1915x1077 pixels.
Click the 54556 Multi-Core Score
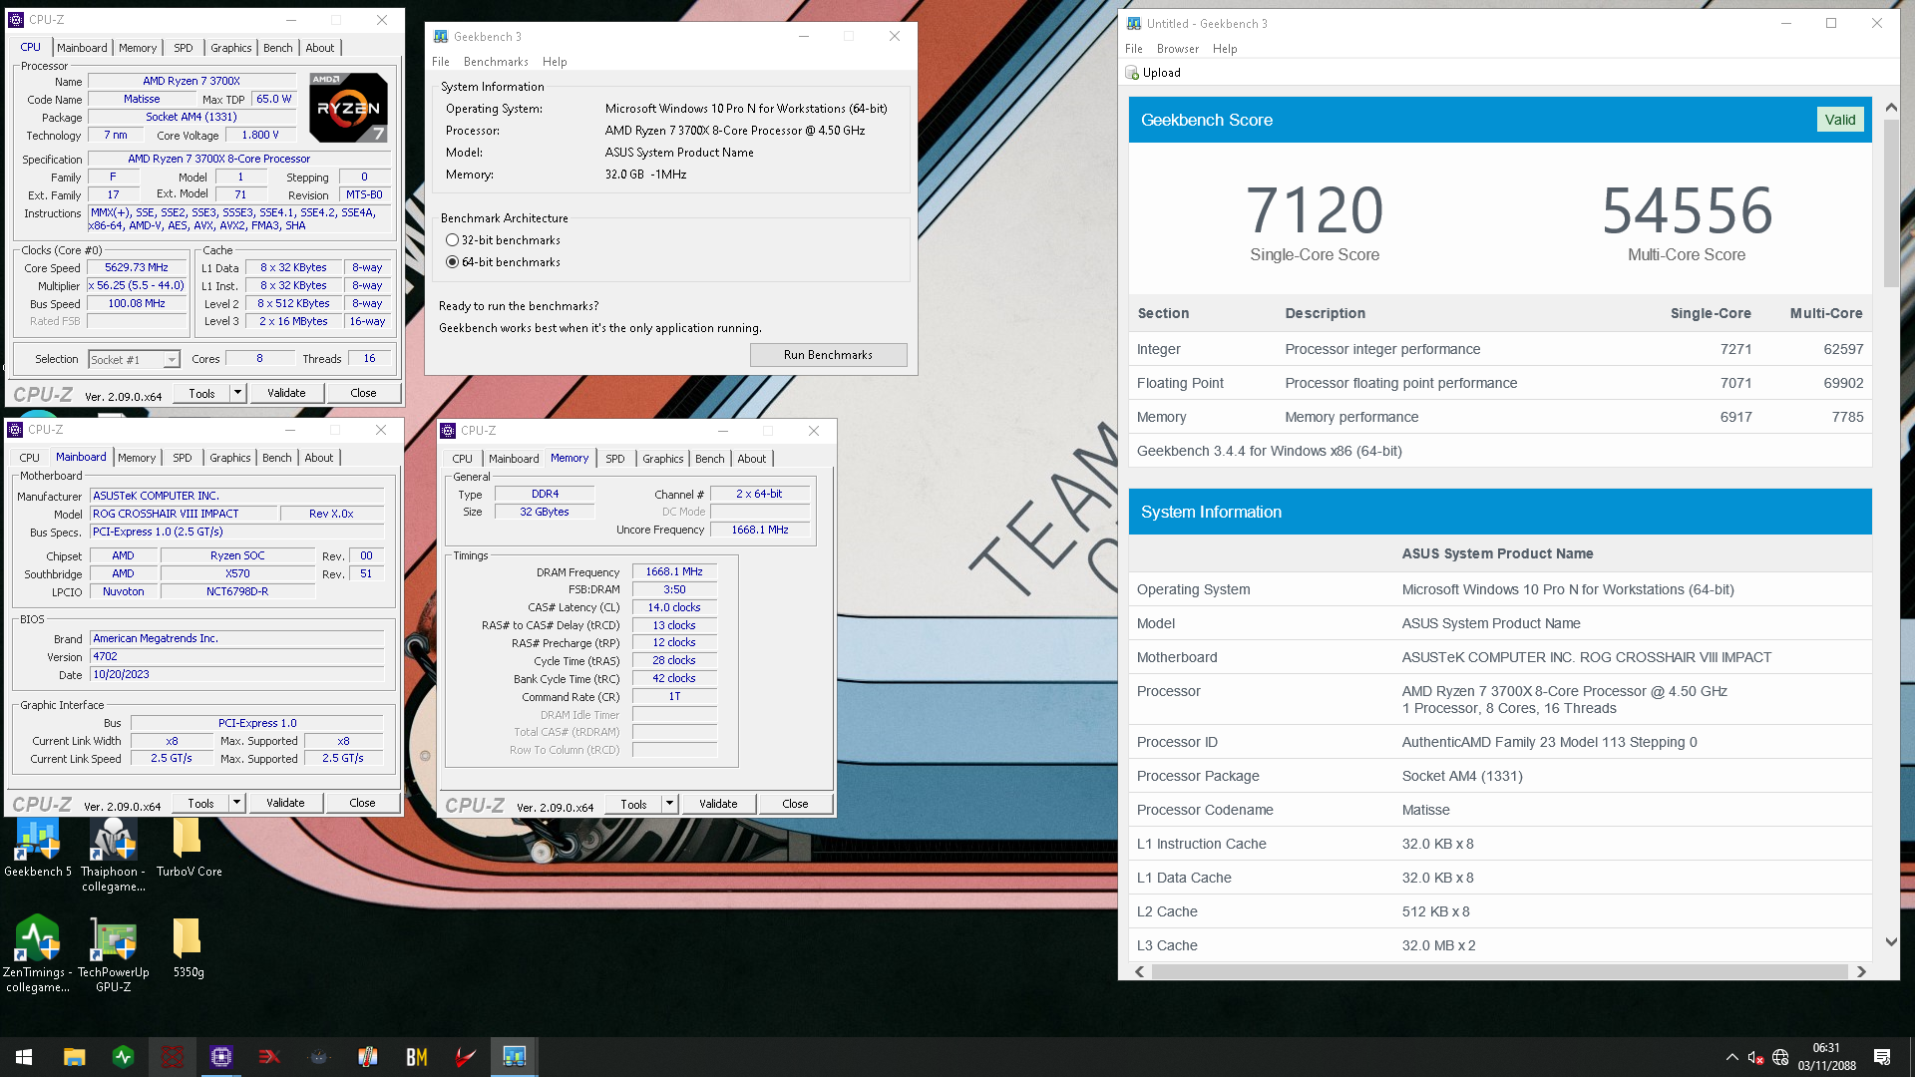click(1687, 210)
